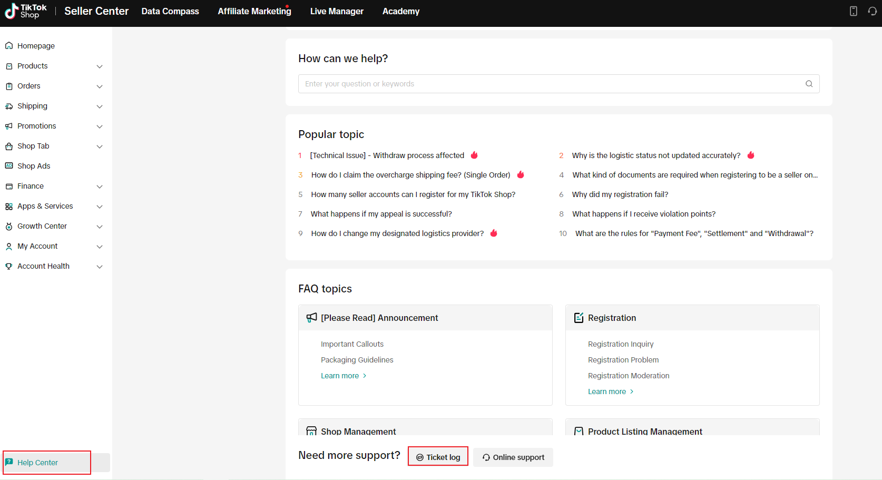Click the headset support icon in top right
The height and width of the screenshot is (480, 882).
point(873,11)
